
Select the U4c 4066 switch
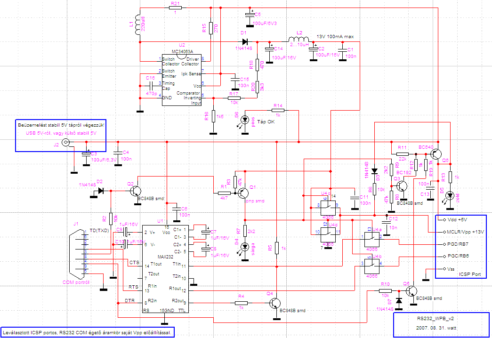[x=328, y=208]
